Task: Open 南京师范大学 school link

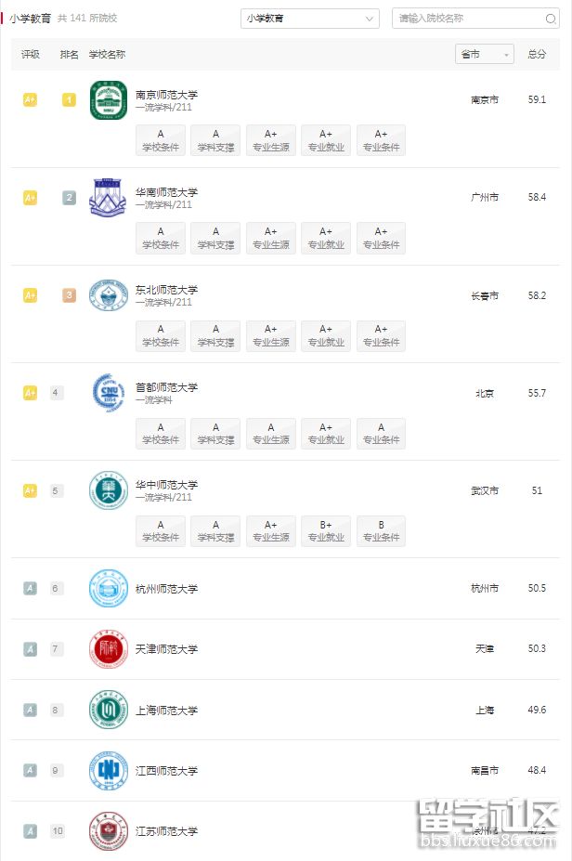Action: [166, 95]
